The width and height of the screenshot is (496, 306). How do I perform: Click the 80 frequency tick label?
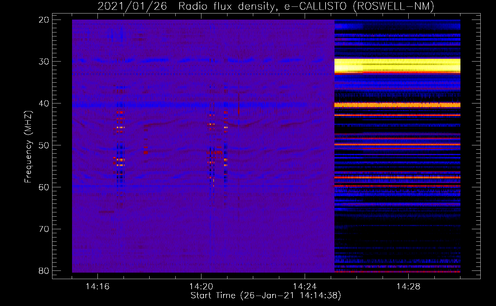click(x=44, y=271)
